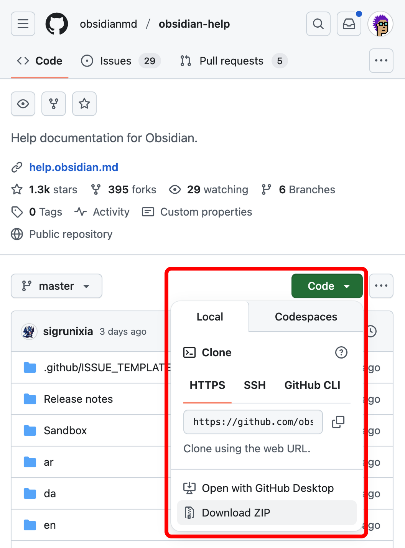Viewport: 405px width, 548px height.
Task: Fork the repository using the fork icon
Action: pyautogui.click(x=53, y=104)
